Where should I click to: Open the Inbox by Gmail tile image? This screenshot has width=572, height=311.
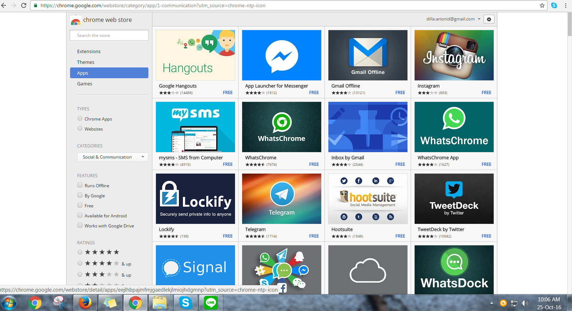coord(368,127)
